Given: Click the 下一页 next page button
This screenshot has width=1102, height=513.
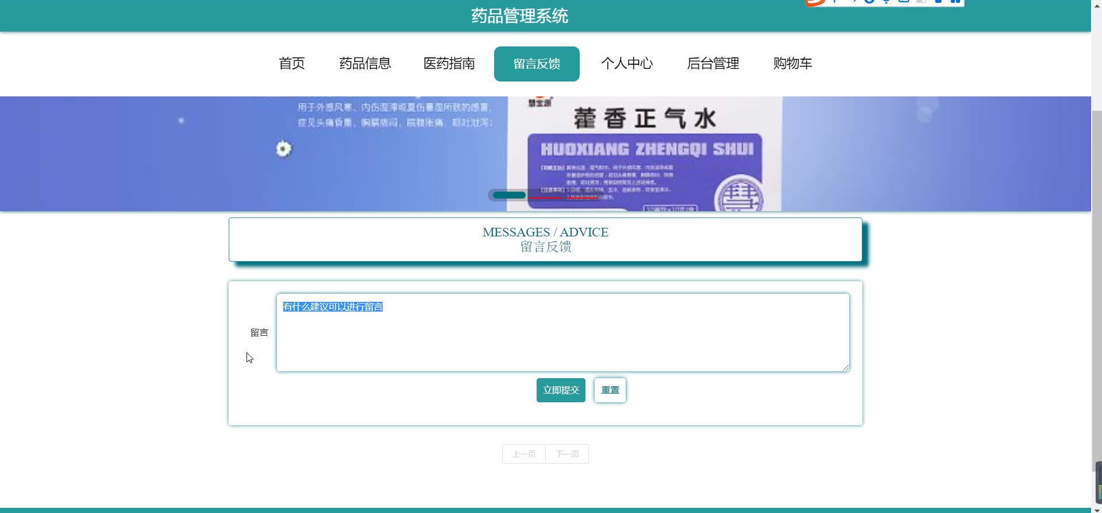Looking at the screenshot, I should [x=567, y=454].
